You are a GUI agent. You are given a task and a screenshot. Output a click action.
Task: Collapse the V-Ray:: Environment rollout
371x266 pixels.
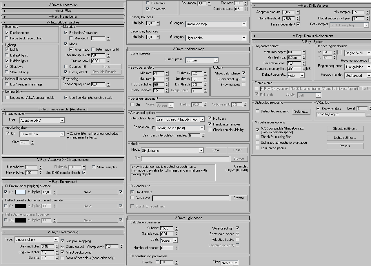(x=63, y=182)
